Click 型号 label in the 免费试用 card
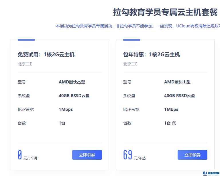 coord(22,82)
